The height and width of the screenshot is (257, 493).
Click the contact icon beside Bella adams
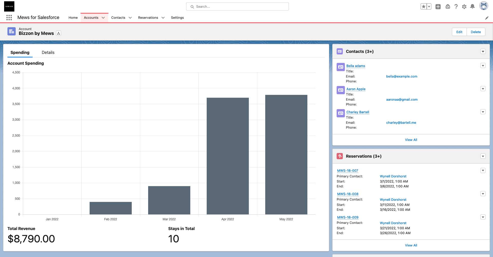341,67
